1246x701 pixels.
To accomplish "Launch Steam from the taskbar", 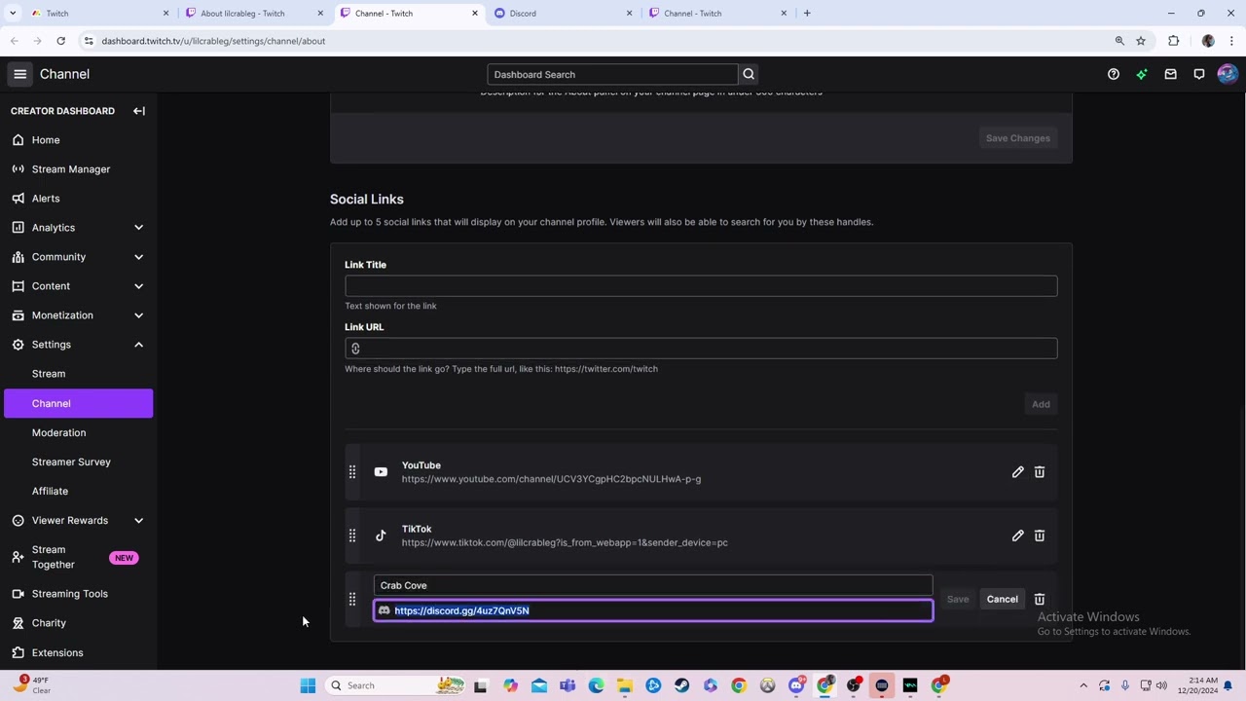I will tap(681, 685).
